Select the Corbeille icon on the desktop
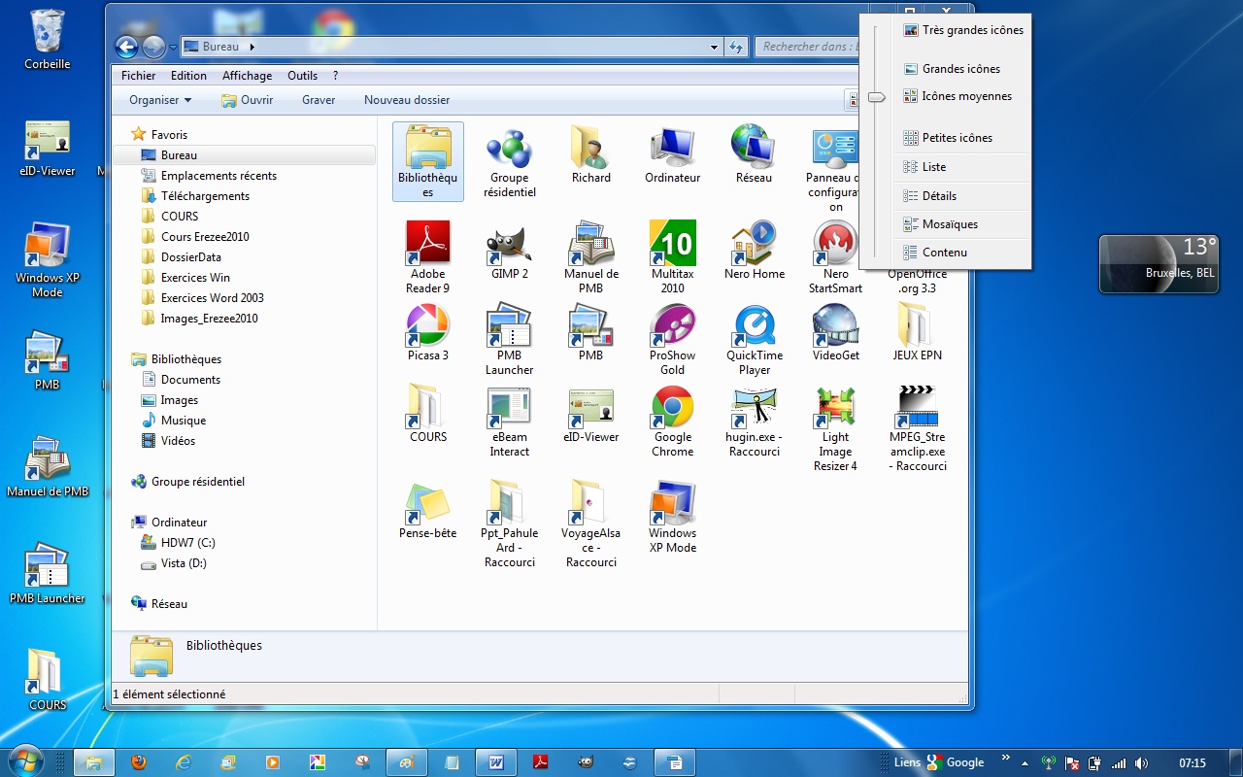 click(48, 40)
